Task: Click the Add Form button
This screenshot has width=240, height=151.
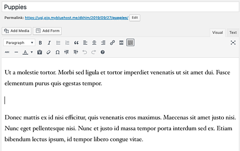Action: pyautogui.click(x=47, y=31)
